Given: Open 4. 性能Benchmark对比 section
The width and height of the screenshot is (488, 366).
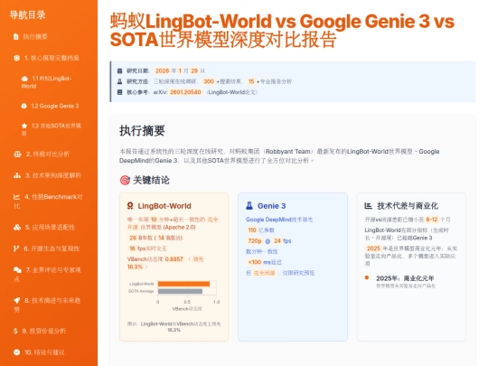Looking at the screenshot, I should [x=48, y=201].
